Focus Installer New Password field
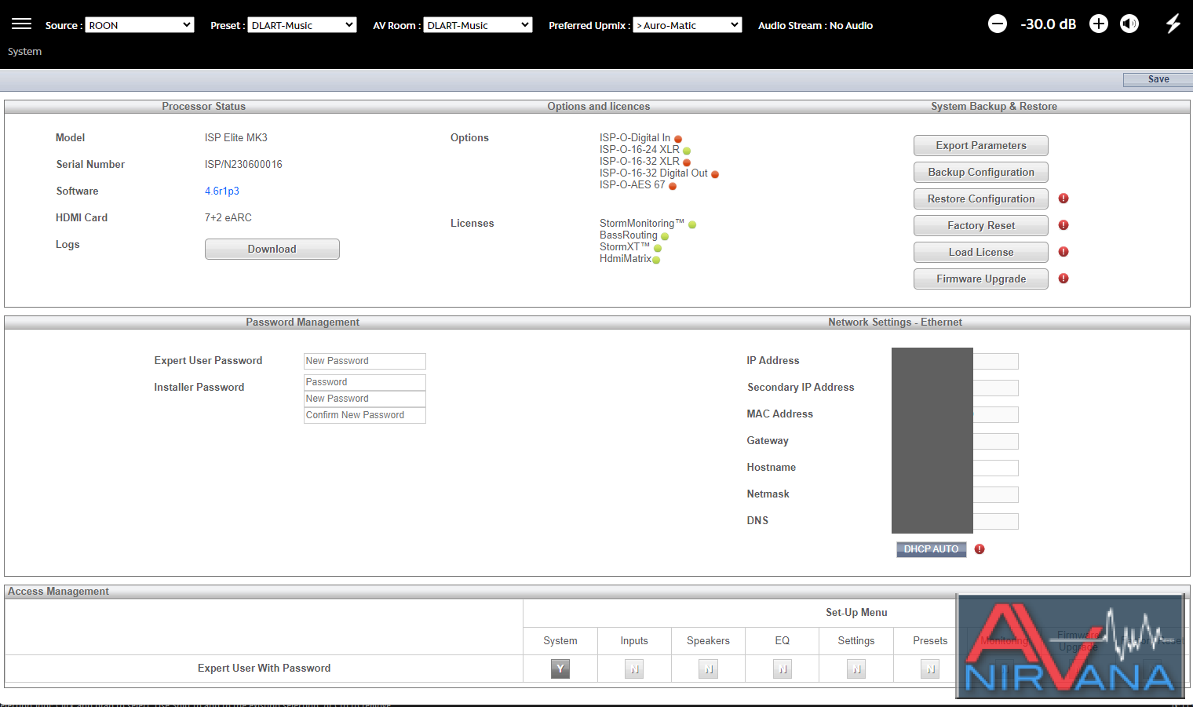 pyautogui.click(x=365, y=399)
